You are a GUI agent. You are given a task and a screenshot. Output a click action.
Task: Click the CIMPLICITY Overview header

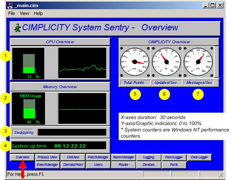[169, 42]
